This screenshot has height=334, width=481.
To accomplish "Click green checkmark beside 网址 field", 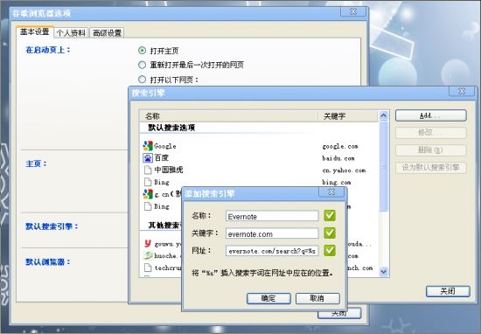I will coord(330,251).
